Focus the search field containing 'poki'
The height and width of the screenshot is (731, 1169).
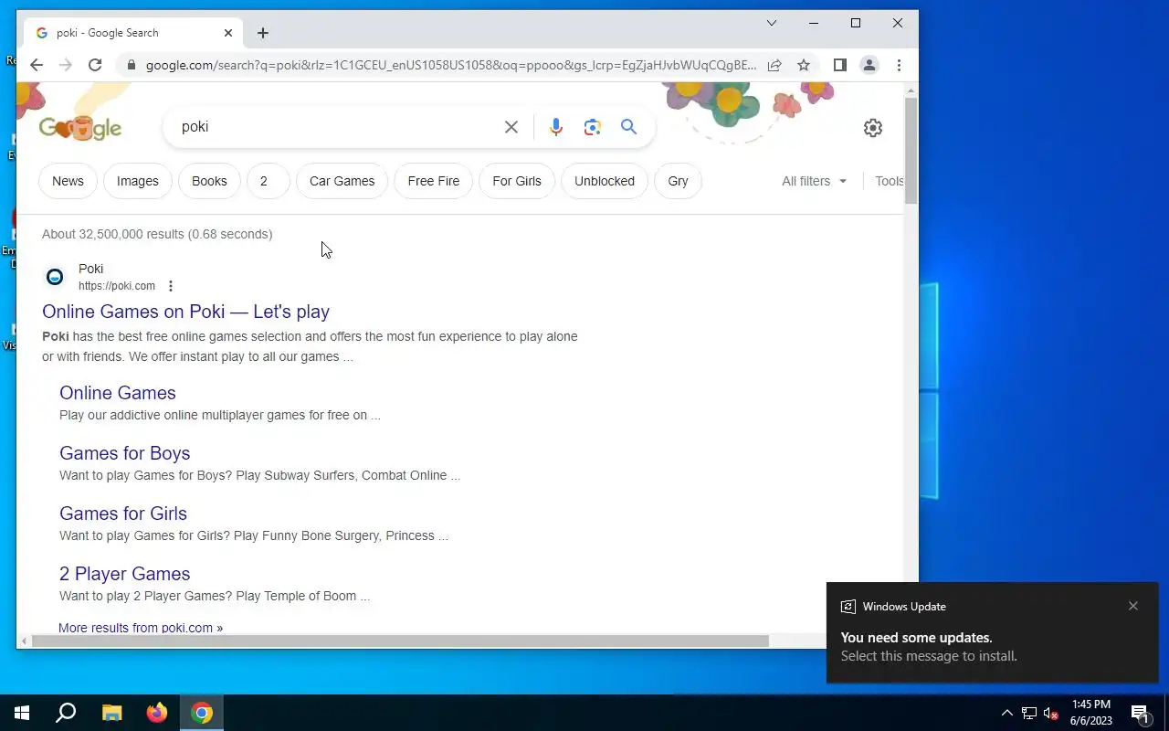coord(338,127)
